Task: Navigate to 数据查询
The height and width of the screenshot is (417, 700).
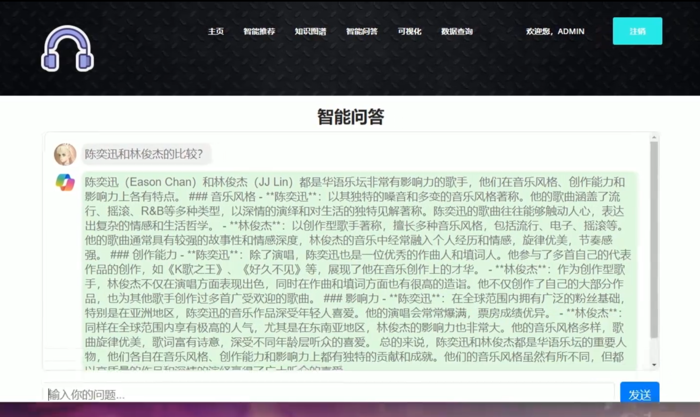Action: pyautogui.click(x=457, y=31)
